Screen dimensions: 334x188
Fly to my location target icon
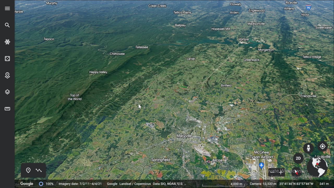323,146
